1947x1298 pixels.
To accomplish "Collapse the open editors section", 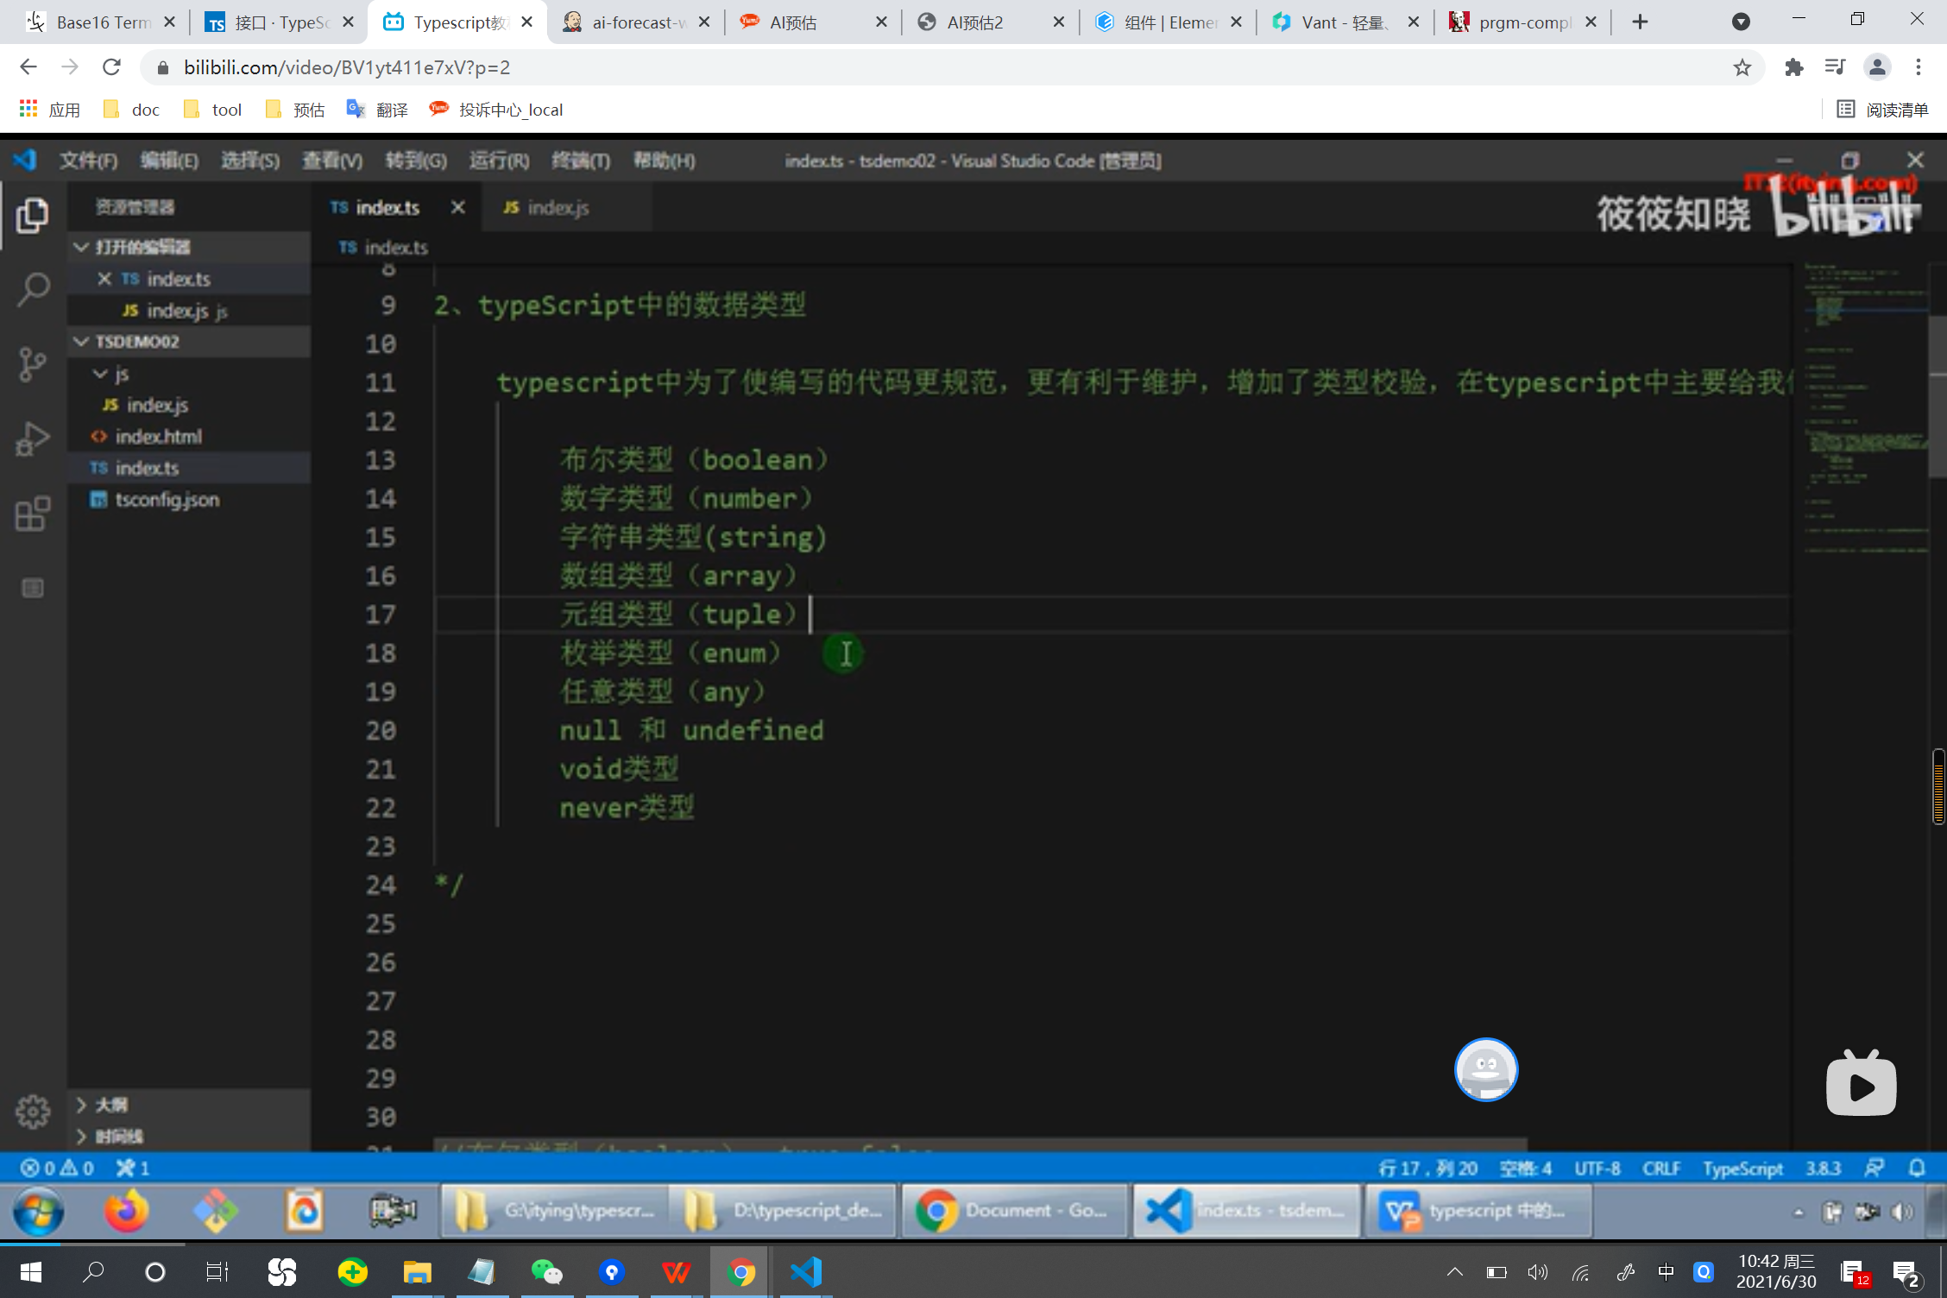I will click(82, 247).
